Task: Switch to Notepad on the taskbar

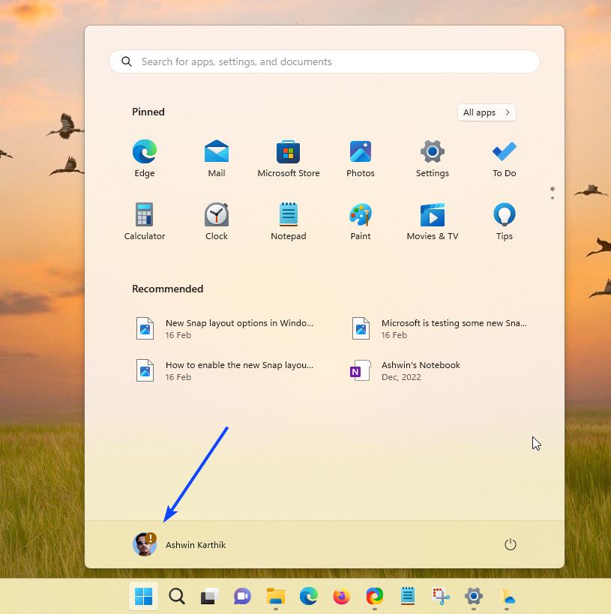Action: [408, 595]
